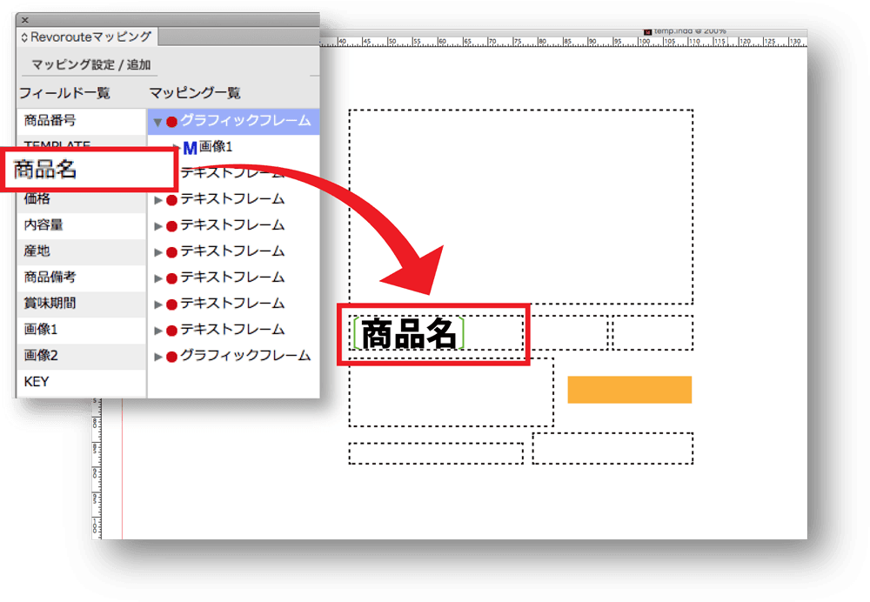Click the M mapping icon beside 画像1
This screenshot has width=870, height=602.
click(x=190, y=148)
